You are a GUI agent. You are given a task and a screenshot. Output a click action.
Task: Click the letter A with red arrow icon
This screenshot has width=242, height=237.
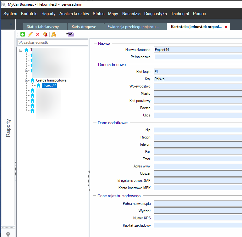(45, 34)
